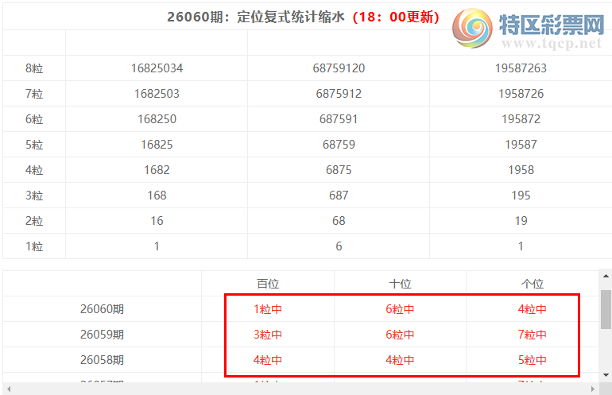Click cell value 168250
Viewport: 612px width, 395px height.
coord(157,119)
